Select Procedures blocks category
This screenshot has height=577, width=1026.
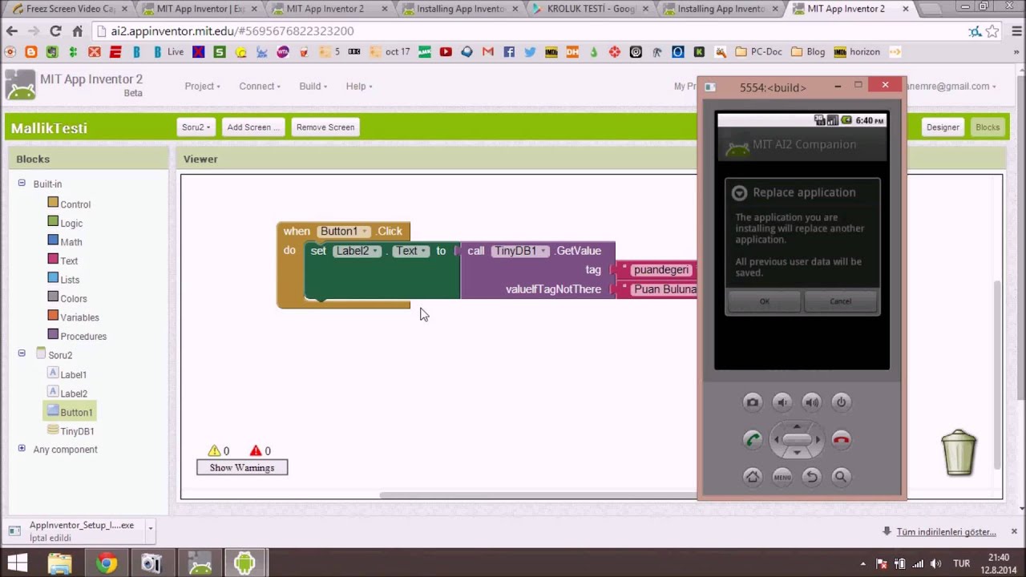point(77,336)
